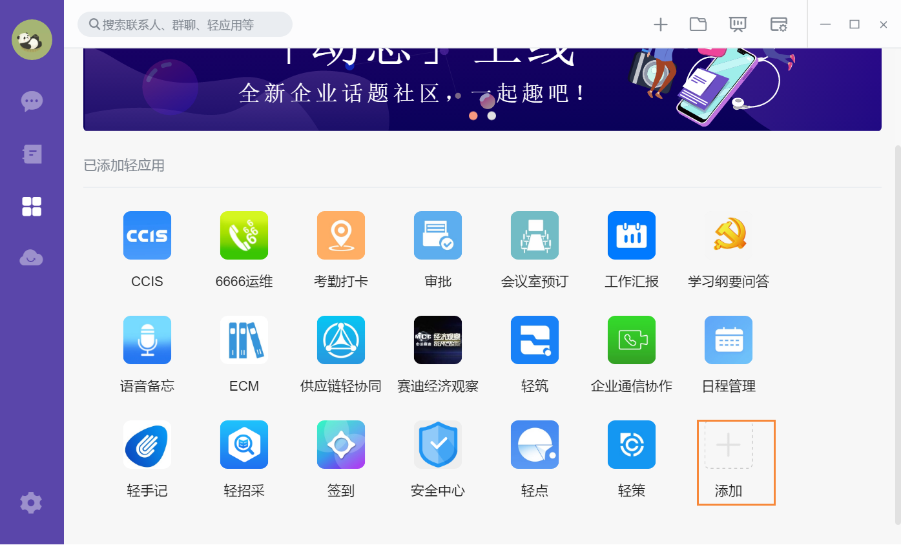Open the 签到 check-in app
901x545 pixels.
(x=341, y=445)
